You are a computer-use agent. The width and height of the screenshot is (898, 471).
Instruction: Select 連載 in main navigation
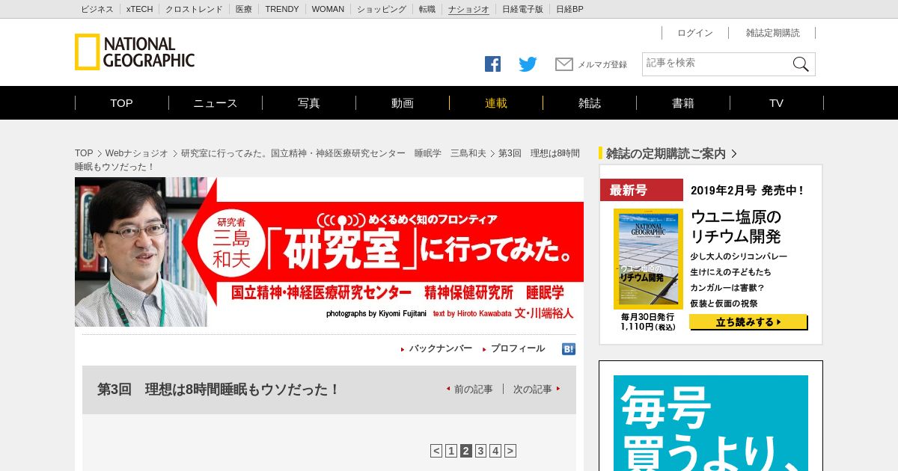(496, 103)
